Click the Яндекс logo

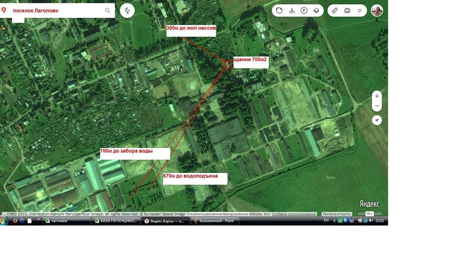coord(369,203)
